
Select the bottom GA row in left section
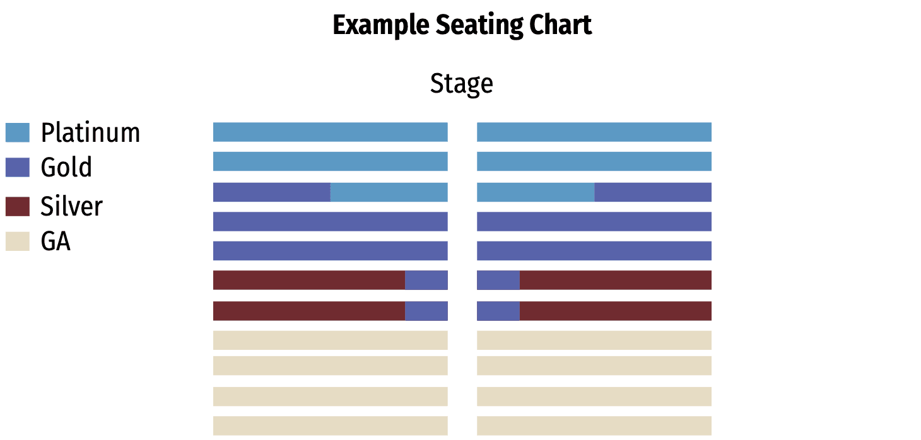[330, 426]
